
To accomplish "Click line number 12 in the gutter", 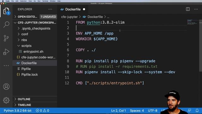I will 67,83.
